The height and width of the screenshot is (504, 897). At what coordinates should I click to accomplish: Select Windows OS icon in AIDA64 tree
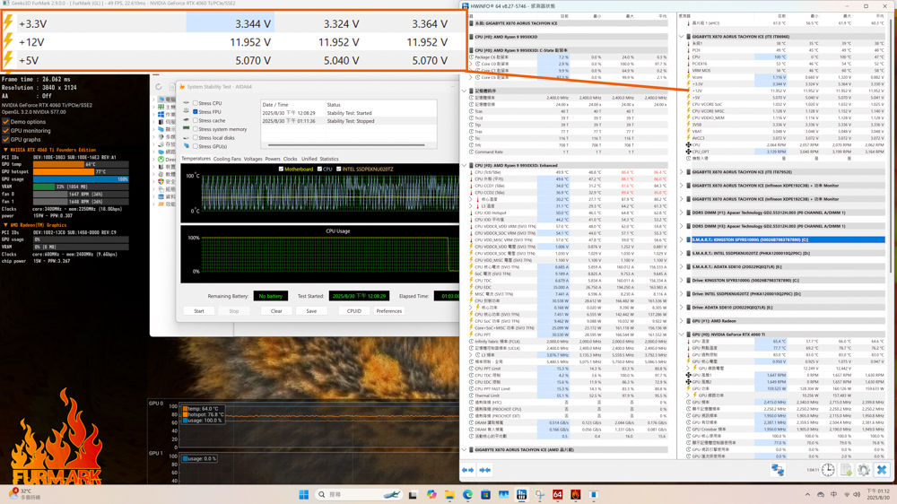tap(161, 114)
